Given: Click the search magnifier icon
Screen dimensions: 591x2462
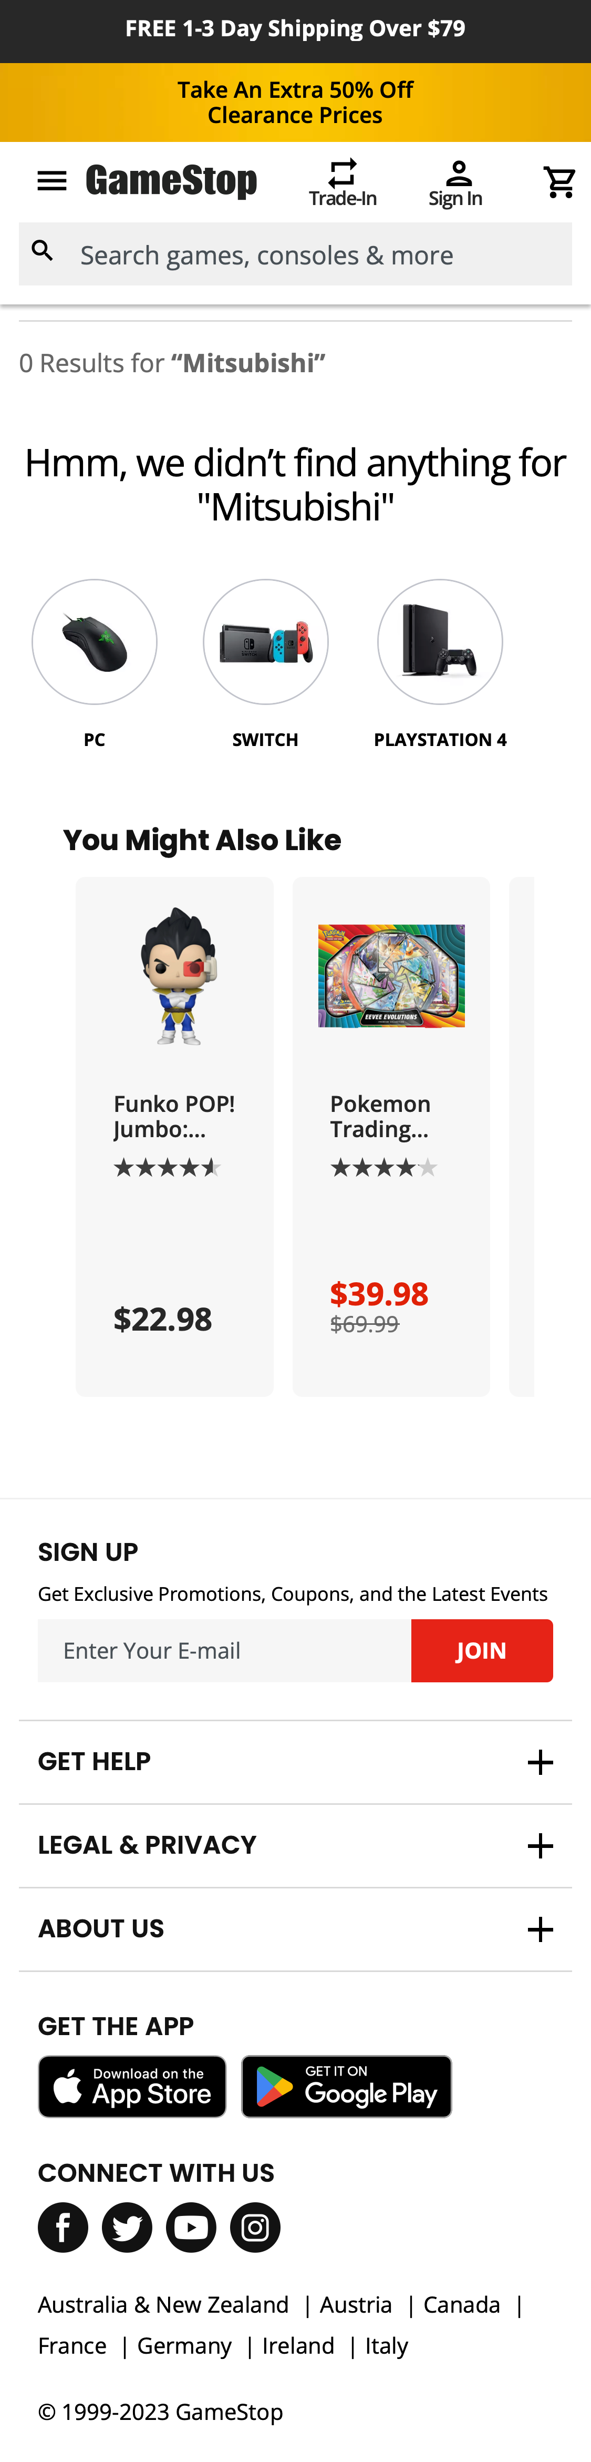Looking at the screenshot, I should (43, 252).
